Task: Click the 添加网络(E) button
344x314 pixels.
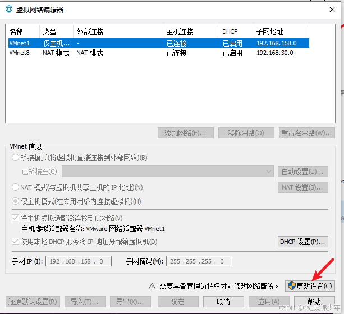Action: pyautogui.click(x=186, y=133)
